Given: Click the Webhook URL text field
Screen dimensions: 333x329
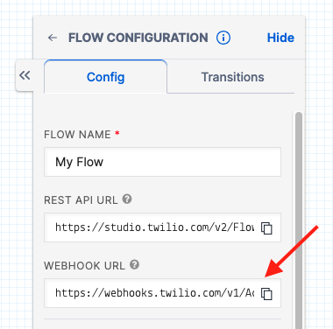Looking at the screenshot, I should 162,293.
